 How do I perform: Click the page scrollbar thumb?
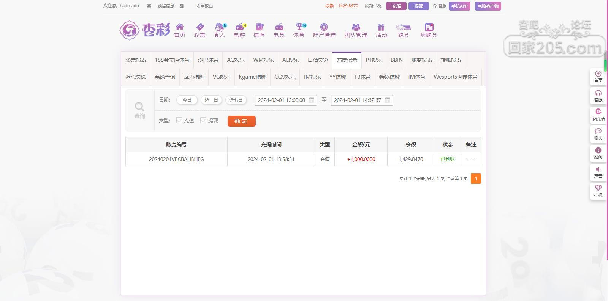click(x=606, y=61)
